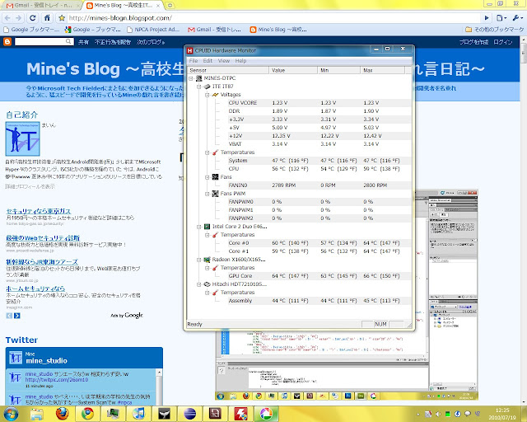Click the Voltages group lightning icon

click(x=216, y=95)
